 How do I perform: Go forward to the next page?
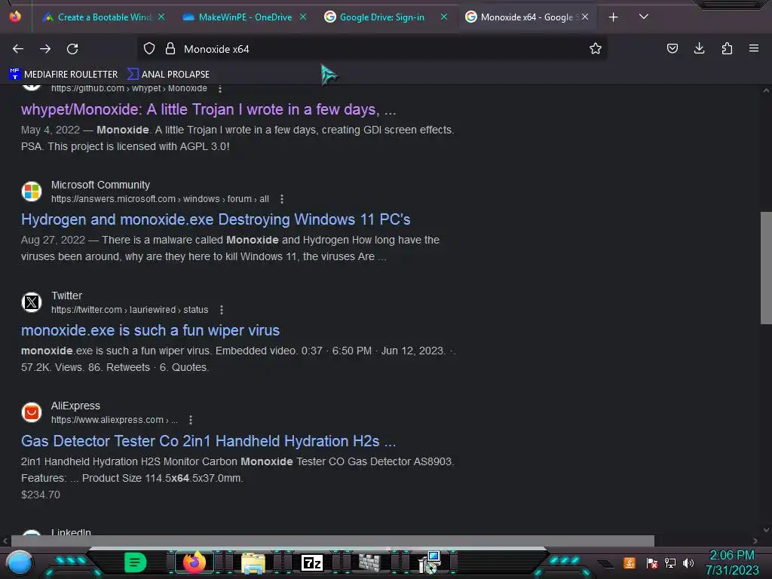click(45, 49)
